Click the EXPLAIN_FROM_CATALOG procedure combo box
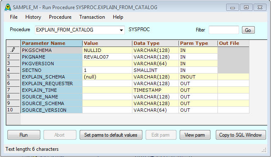Image resolution: width=271 pixels, height=157 pixels. (x=80, y=30)
